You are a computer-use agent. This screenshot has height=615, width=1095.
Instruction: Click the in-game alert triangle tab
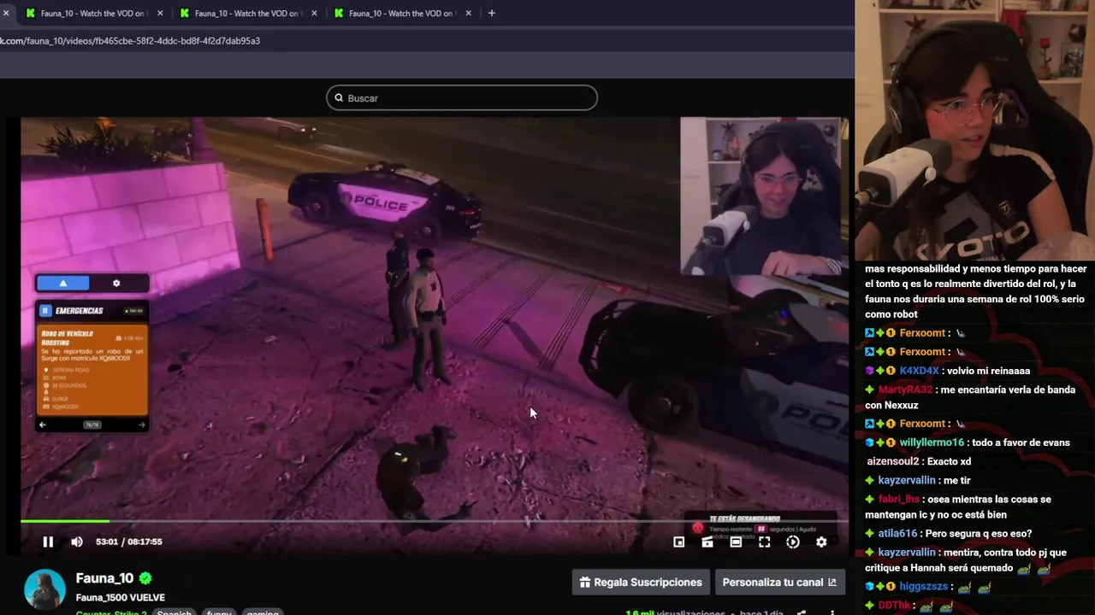(x=62, y=283)
